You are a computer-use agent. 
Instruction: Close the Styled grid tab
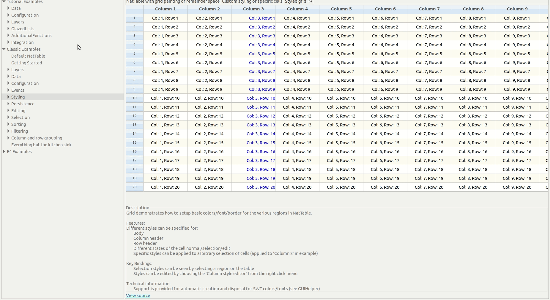pyautogui.click(x=310, y=1)
